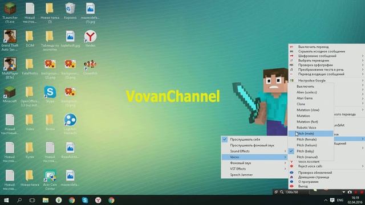This screenshot has height=205, width=365.
Task: Select the Pitch (male) voice
Action: coord(311,133)
